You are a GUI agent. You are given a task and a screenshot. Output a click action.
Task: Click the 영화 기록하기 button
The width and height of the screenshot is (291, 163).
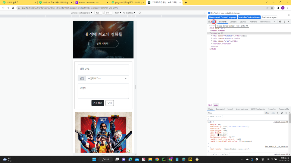coord(103,44)
